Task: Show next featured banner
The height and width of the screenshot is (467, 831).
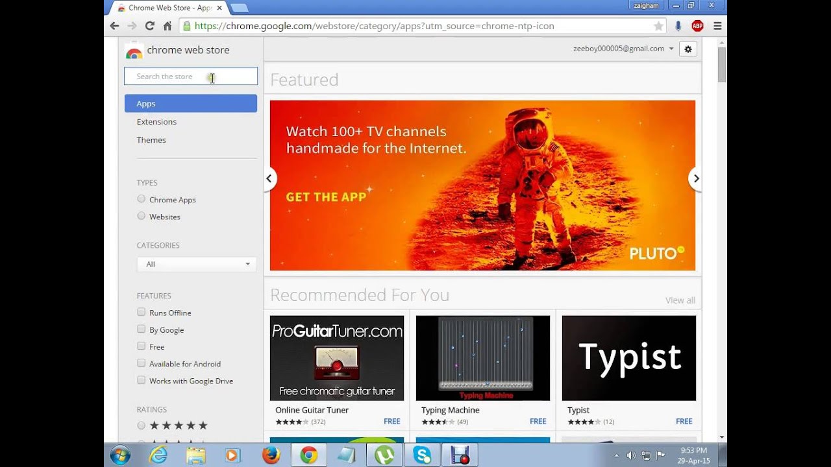Action: point(695,178)
